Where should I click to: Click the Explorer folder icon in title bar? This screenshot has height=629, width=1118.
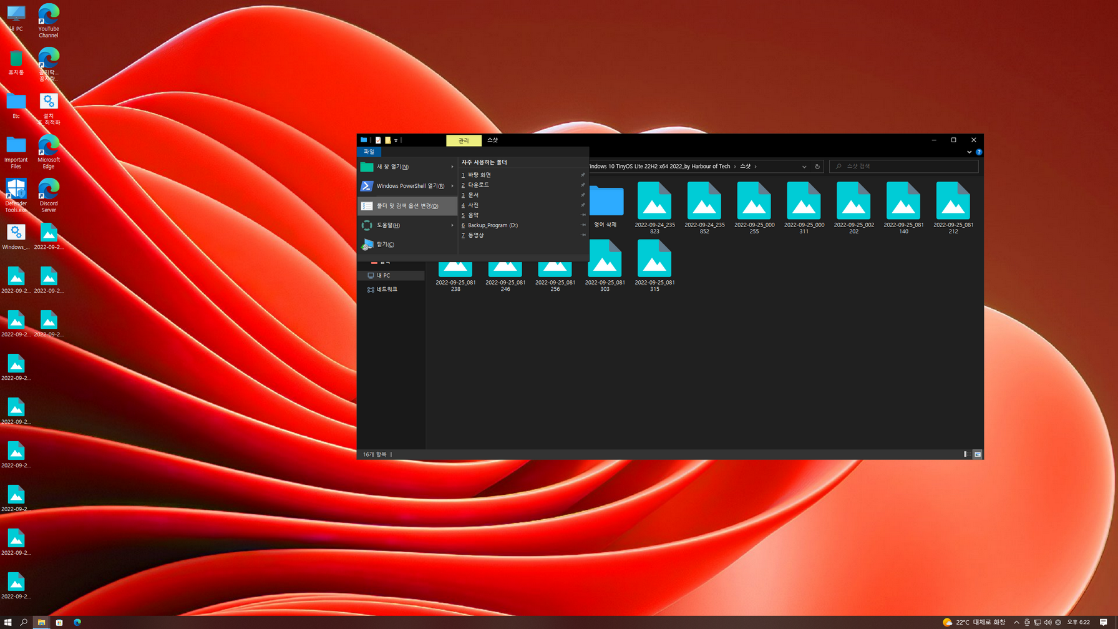pos(364,140)
